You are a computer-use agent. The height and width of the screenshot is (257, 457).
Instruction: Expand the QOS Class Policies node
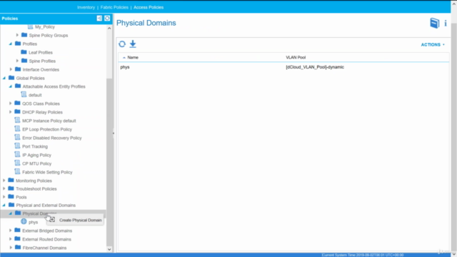[x=11, y=104]
